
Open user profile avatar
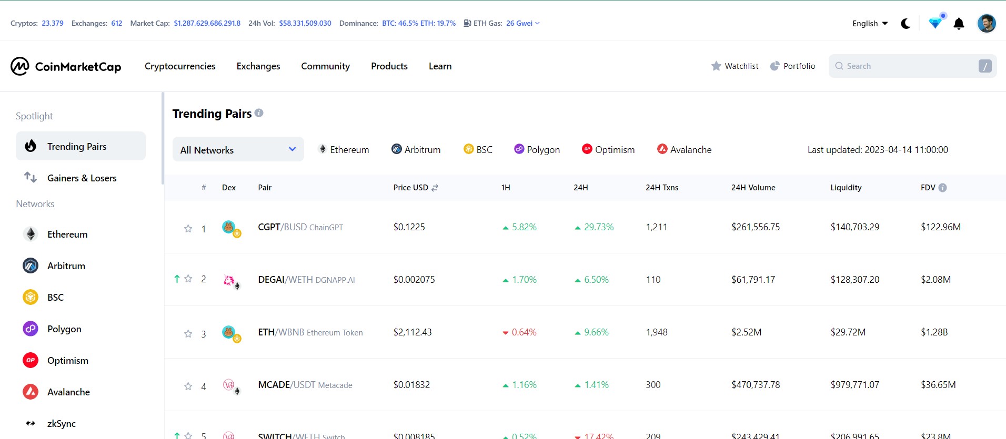pyautogui.click(x=987, y=24)
